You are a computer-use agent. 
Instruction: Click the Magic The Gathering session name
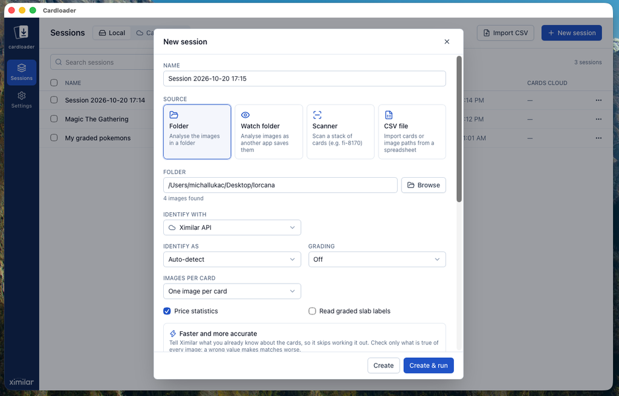pos(97,119)
